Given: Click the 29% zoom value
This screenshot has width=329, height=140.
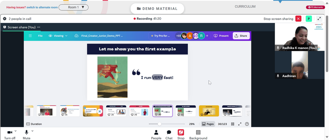Looking at the screenshot, I should tap(192, 124).
